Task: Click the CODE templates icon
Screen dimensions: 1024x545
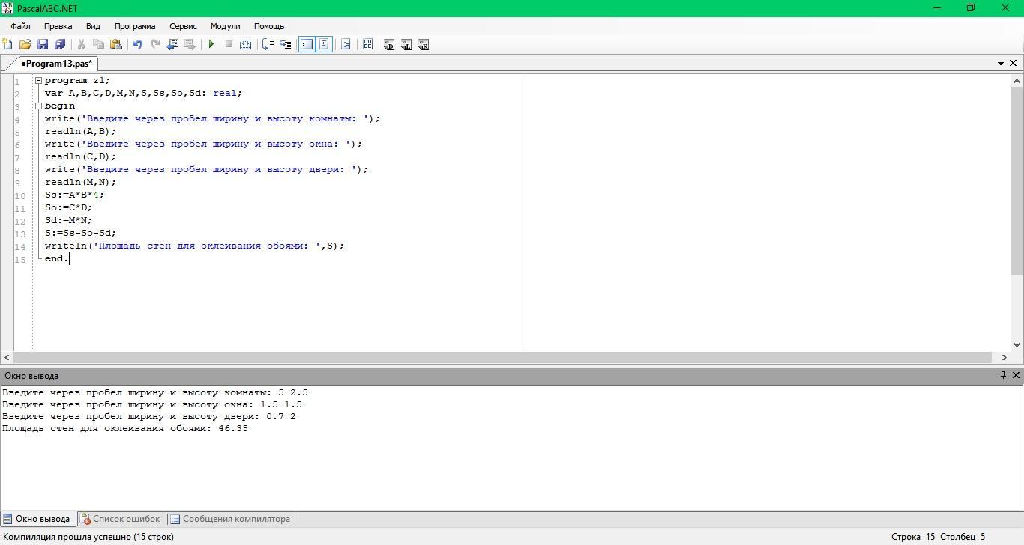Action: coord(367,45)
